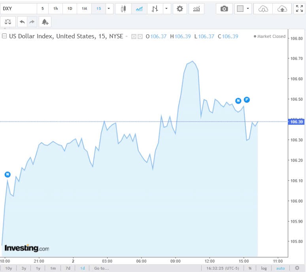Select the 1m time range
The height and width of the screenshot is (272, 306).
[53, 268]
